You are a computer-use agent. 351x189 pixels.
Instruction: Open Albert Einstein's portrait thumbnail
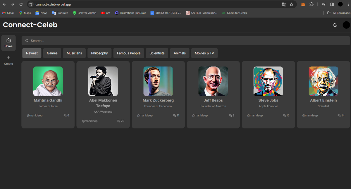(324, 81)
